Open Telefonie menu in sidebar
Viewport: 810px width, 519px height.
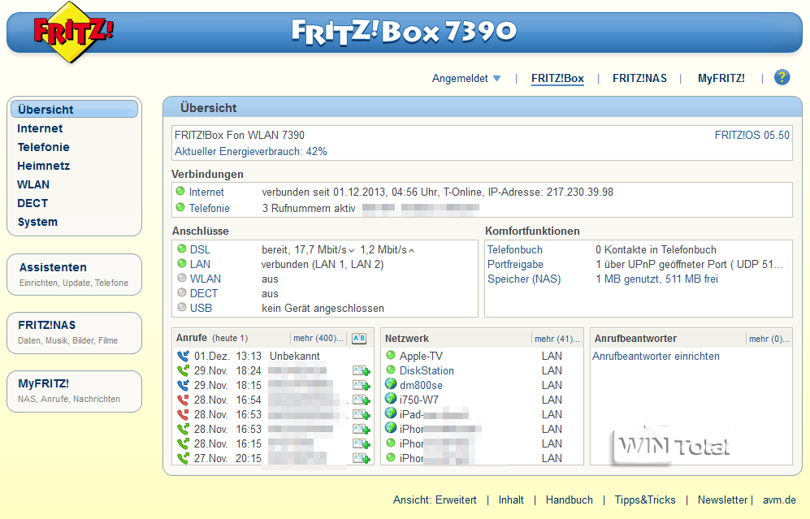[x=43, y=147]
